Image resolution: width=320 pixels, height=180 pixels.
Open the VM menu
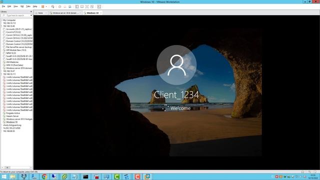point(22,6)
